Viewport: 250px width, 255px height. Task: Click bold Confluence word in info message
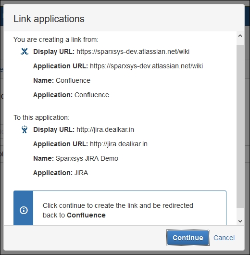point(86,215)
